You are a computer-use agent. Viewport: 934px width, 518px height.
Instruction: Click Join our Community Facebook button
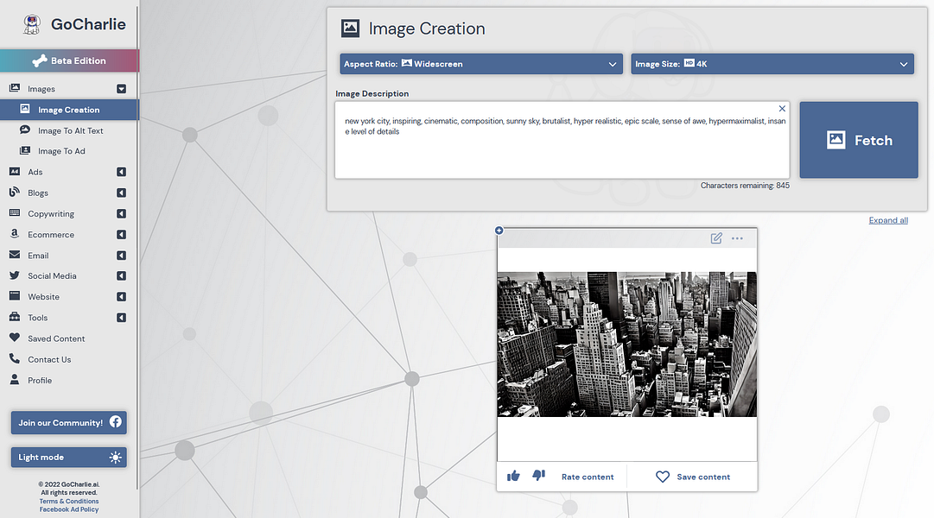point(68,423)
